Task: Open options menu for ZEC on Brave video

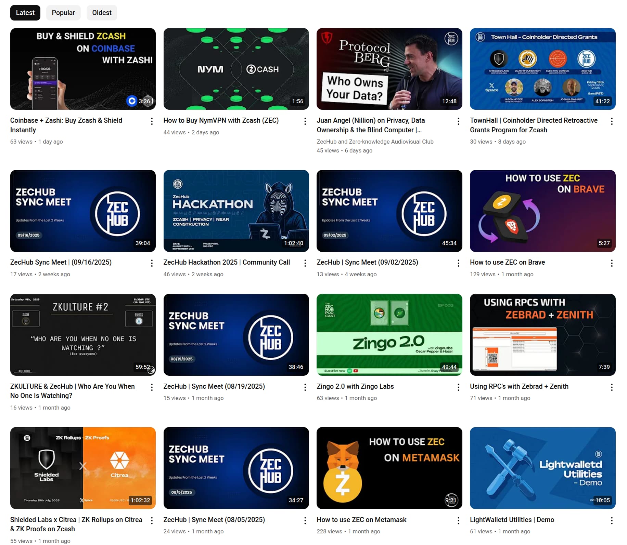Action: pos(612,263)
